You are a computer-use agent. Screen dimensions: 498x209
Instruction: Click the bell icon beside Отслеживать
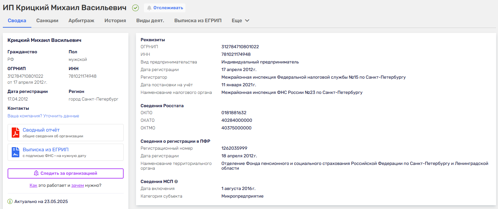[x=149, y=8]
